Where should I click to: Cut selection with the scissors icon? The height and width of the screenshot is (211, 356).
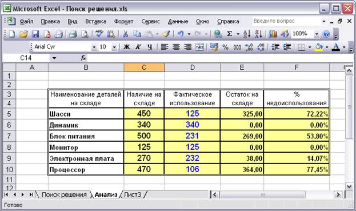pyautogui.click(x=126, y=34)
